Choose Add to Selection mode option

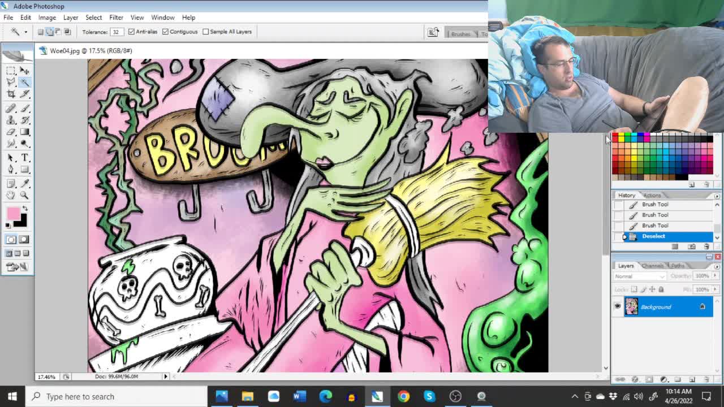[50, 32]
